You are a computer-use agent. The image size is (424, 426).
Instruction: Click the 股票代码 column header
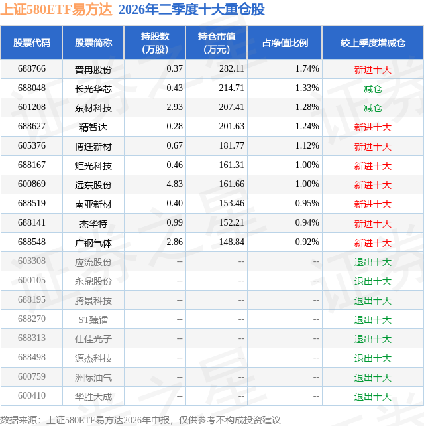[x=32, y=43]
